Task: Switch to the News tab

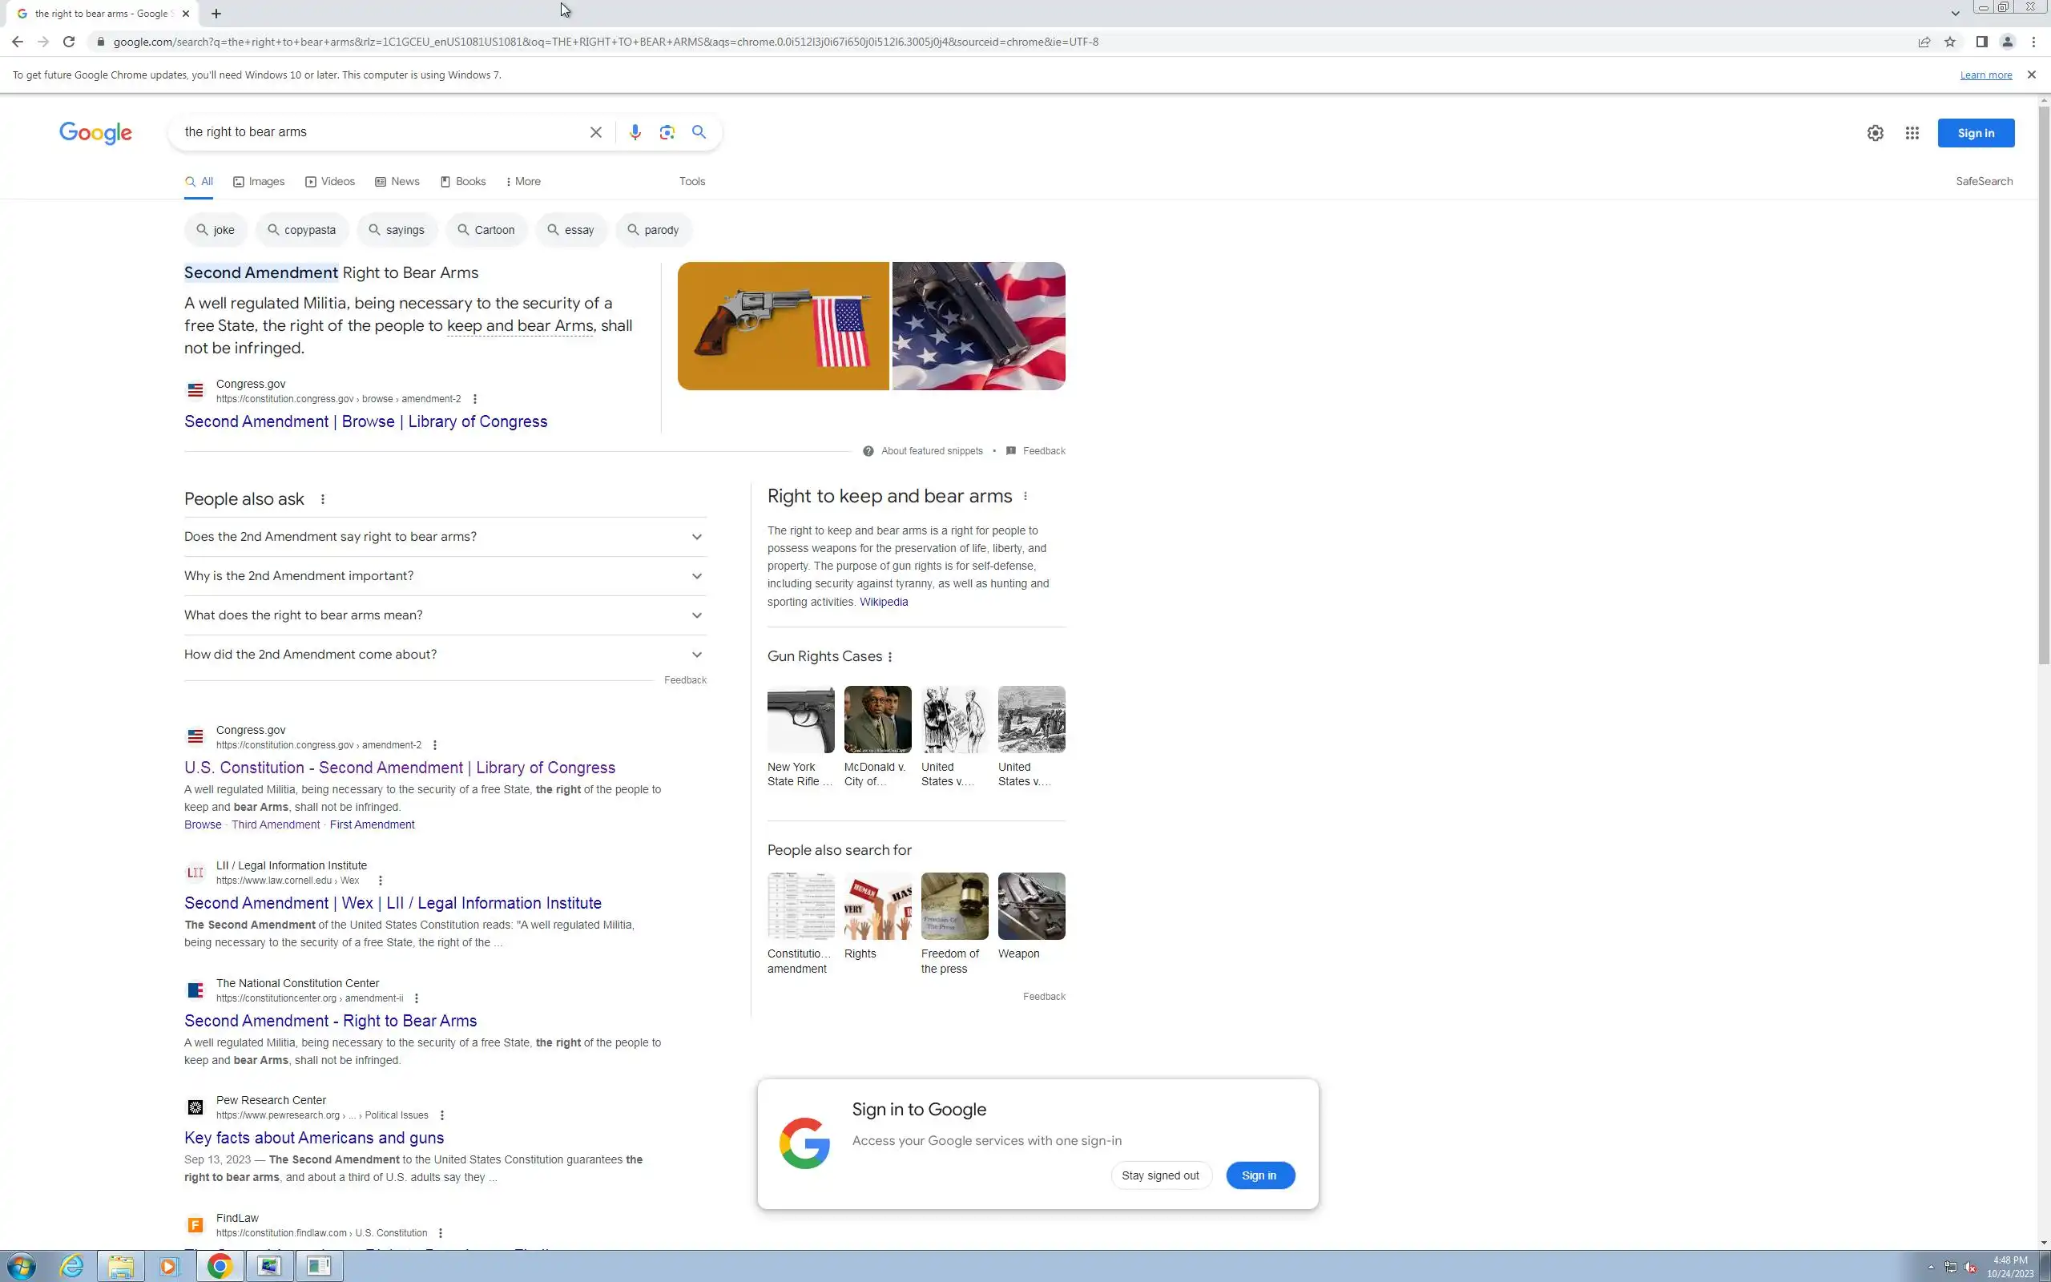Action: pyautogui.click(x=397, y=181)
